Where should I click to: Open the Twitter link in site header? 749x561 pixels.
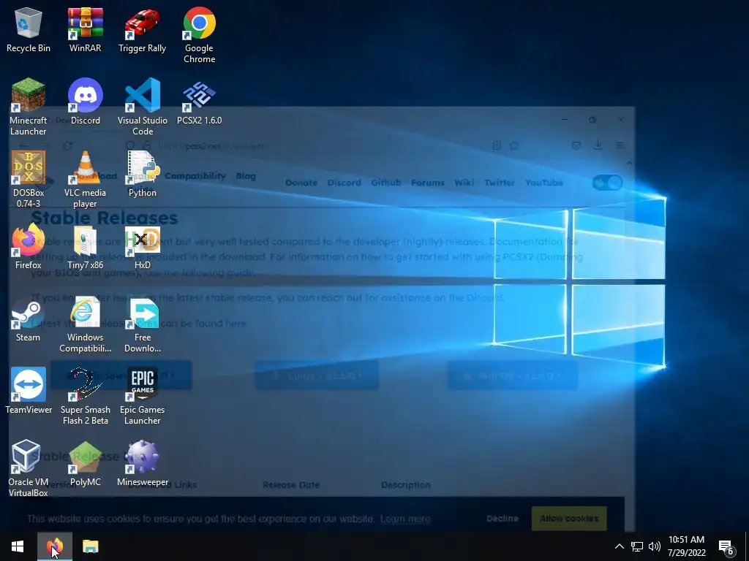tap(500, 183)
